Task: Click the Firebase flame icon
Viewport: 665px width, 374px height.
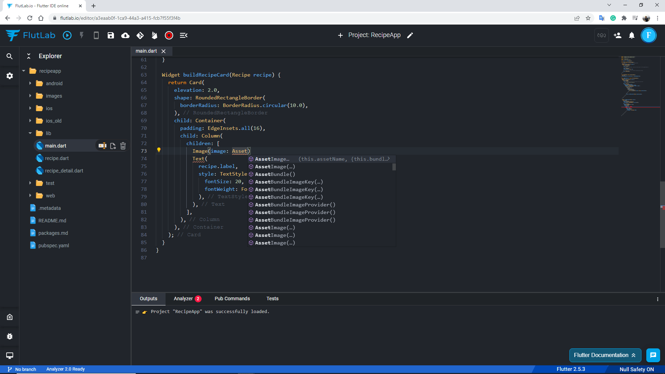Action: (154, 35)
